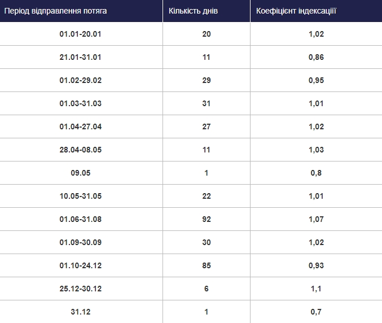The width and height of the screenshot is (382, 323).
Task: Select the 01.03-31.03 period row
Action: click(x=80, y=103)
